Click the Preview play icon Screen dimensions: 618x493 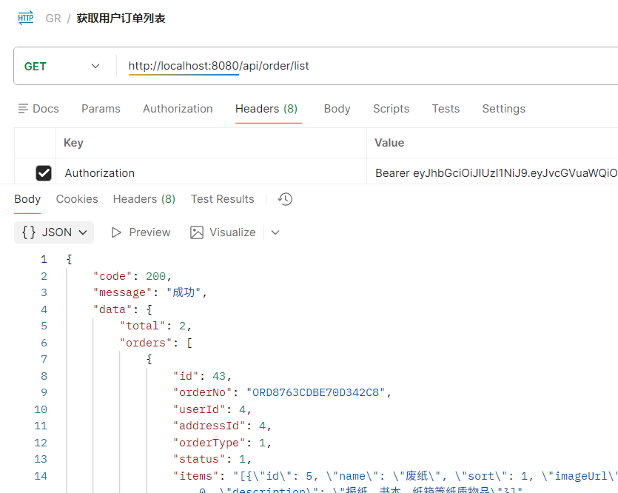point(116,232)
